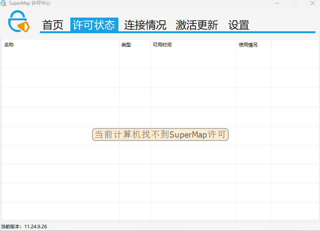Click the 当前计算机找不到SuperMap许可 message
This screenshot has height=231, width=320.
coord(160,134)
